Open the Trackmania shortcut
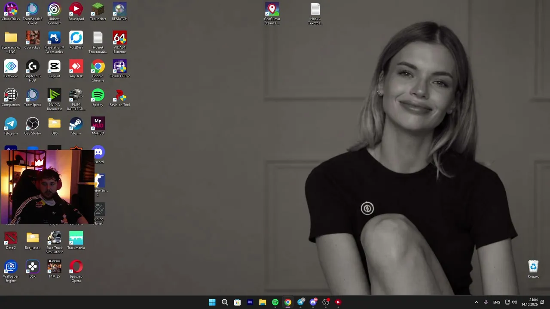 pyautogui.click(x=76, y=241)
